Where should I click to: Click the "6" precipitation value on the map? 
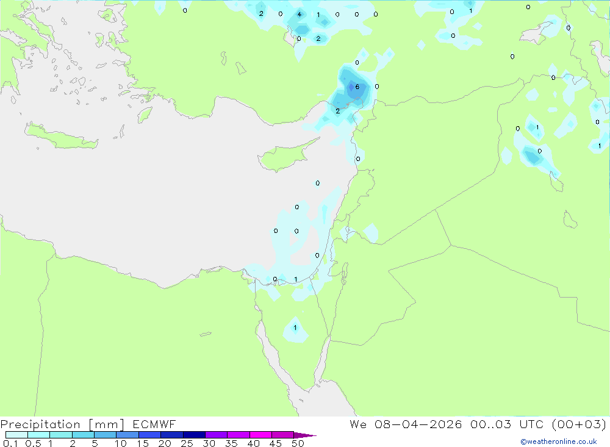pyautogui.click(x=357, y=87)
